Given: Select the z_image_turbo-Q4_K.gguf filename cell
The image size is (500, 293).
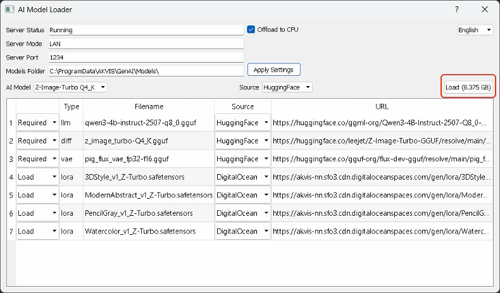Looking at the screenshot, I should [149, 140].
